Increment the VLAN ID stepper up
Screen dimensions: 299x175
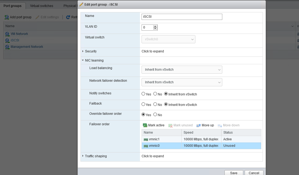click(x=155, y=26)
